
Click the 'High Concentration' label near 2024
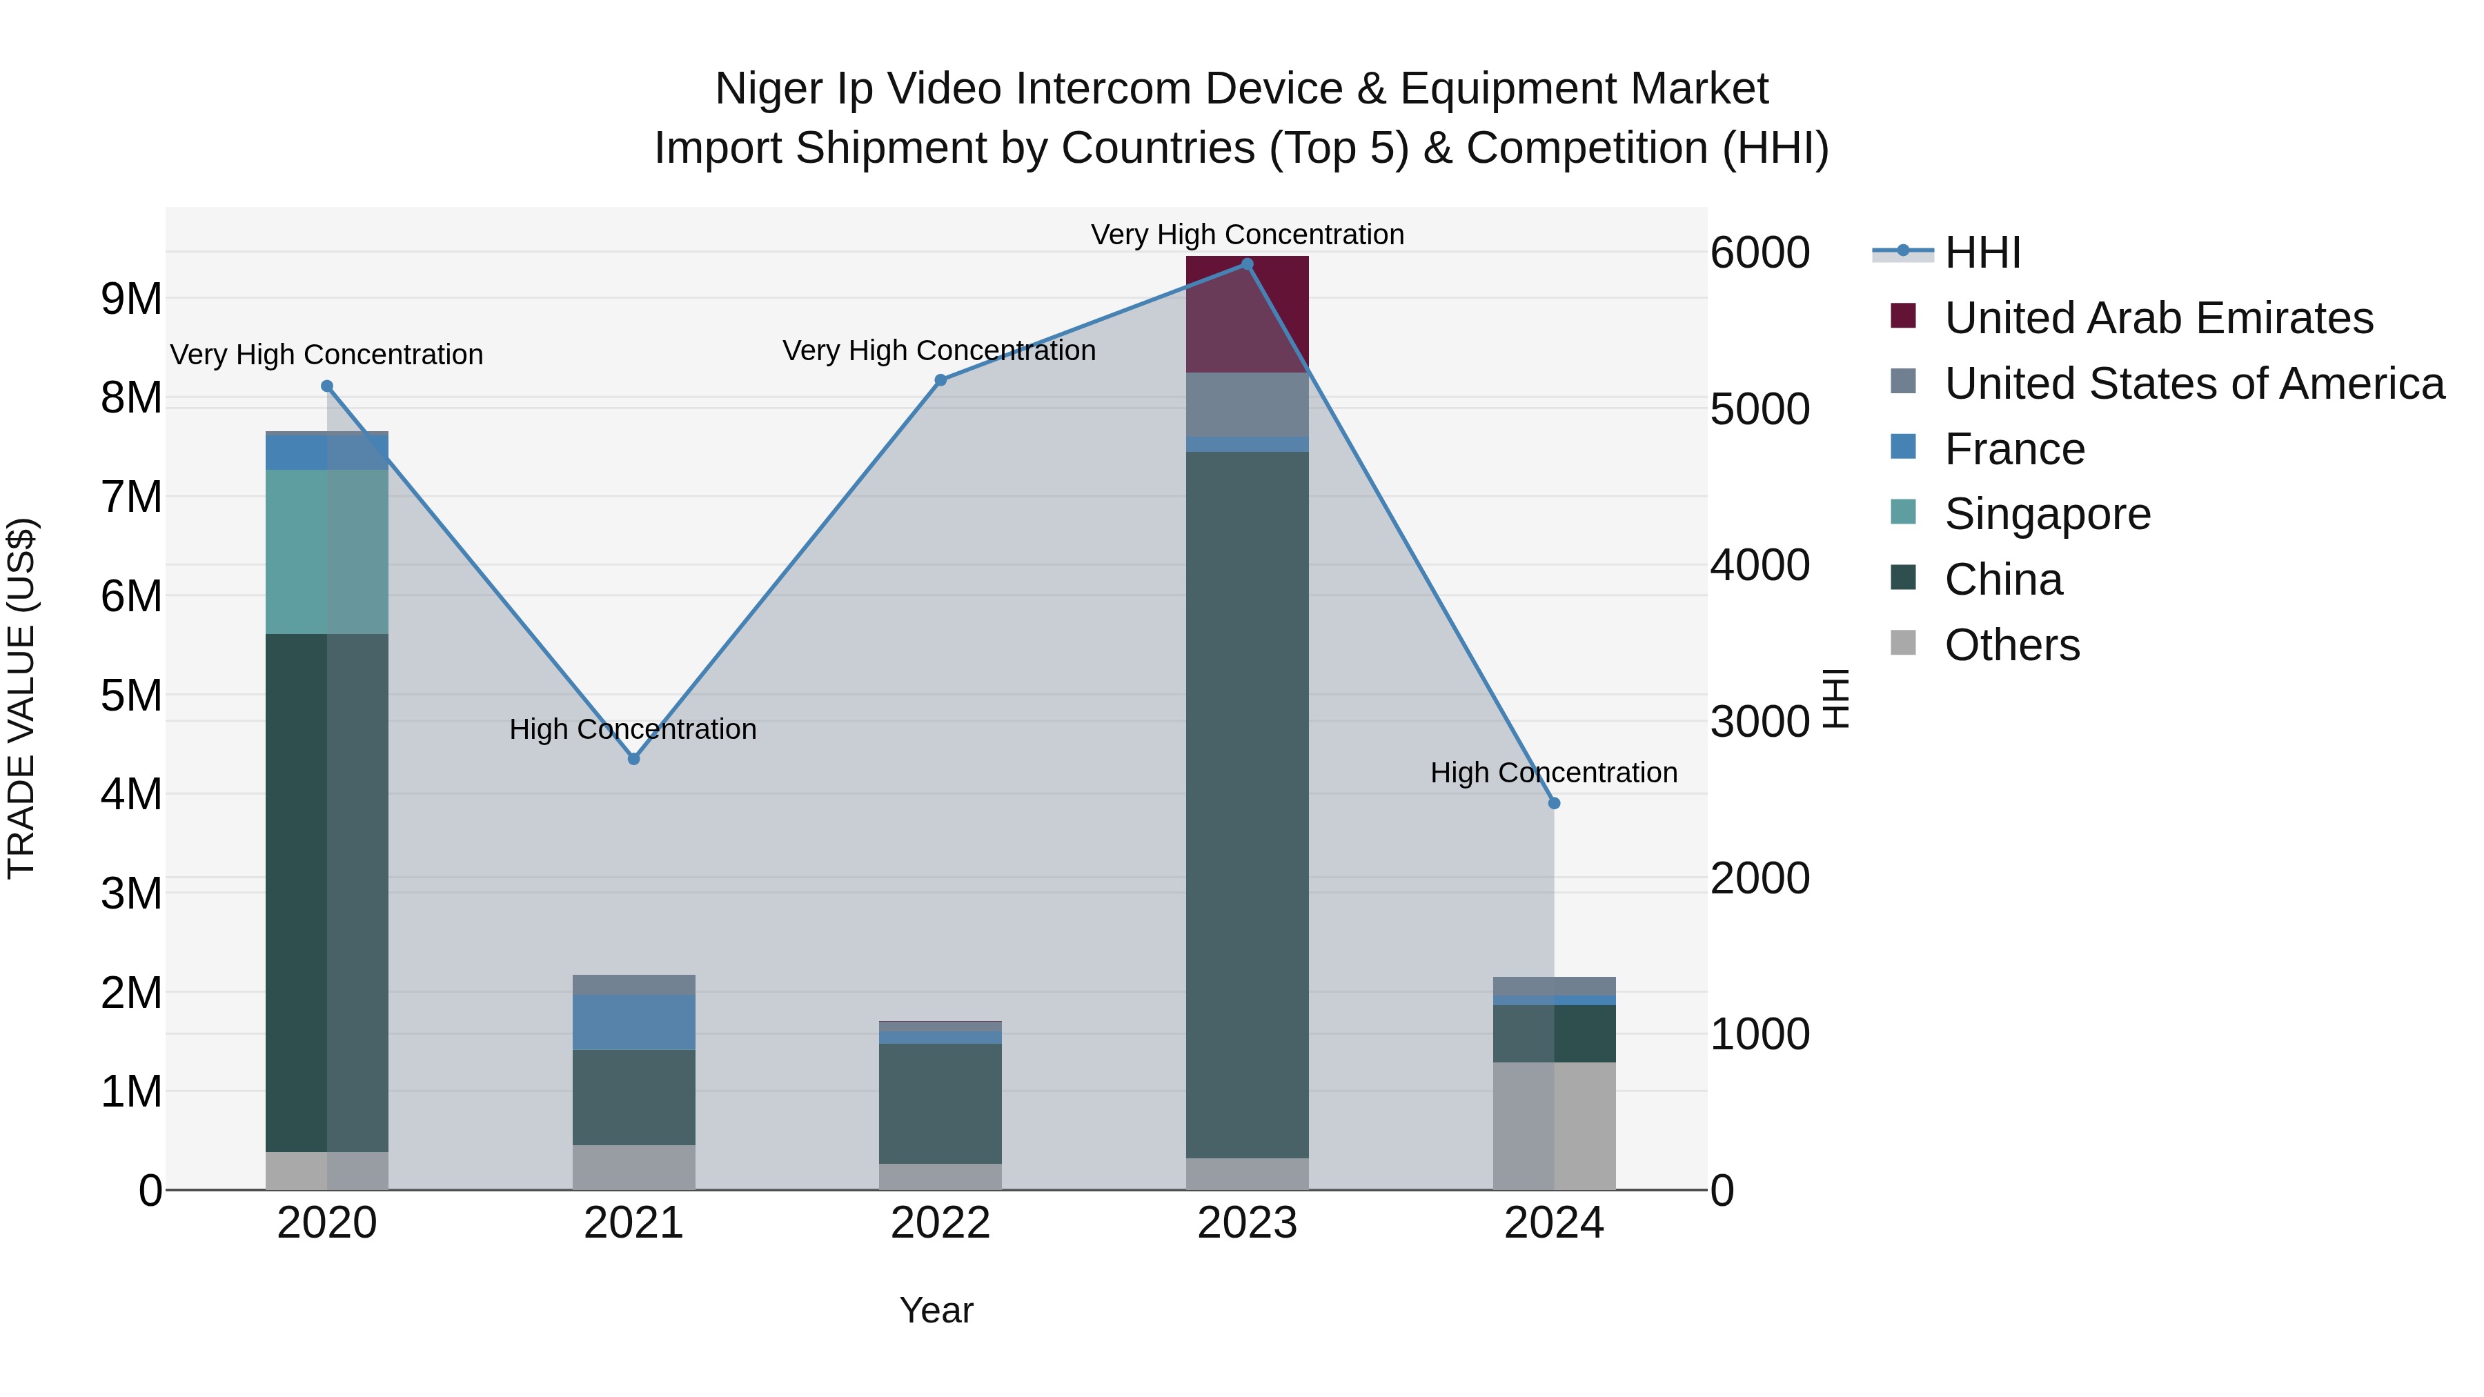point(1553,772)
